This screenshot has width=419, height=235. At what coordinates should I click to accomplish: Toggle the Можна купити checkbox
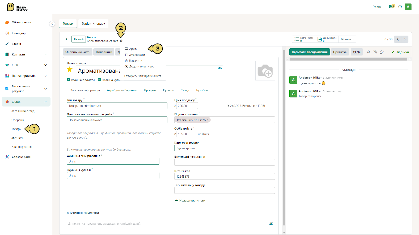click(99, 80)
